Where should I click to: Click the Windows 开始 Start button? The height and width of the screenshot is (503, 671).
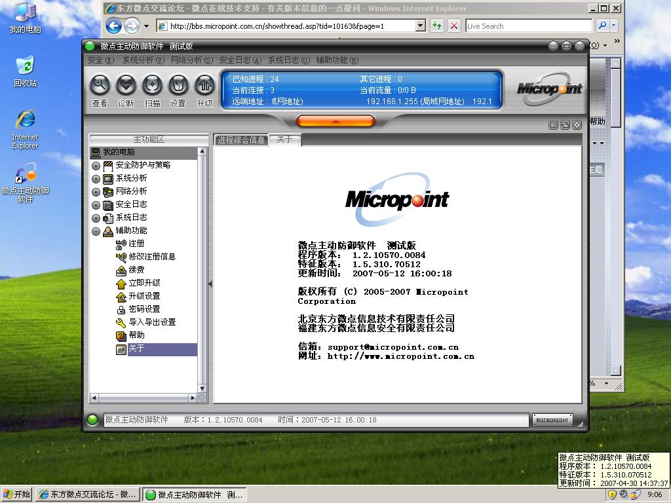pyautogui.click(x=17, y=494)
